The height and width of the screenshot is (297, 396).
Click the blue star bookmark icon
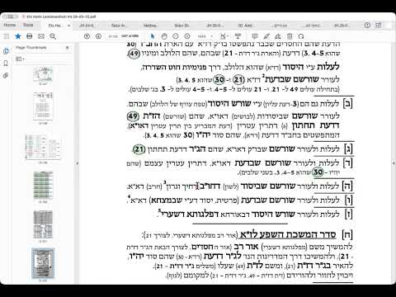(18, 36)
